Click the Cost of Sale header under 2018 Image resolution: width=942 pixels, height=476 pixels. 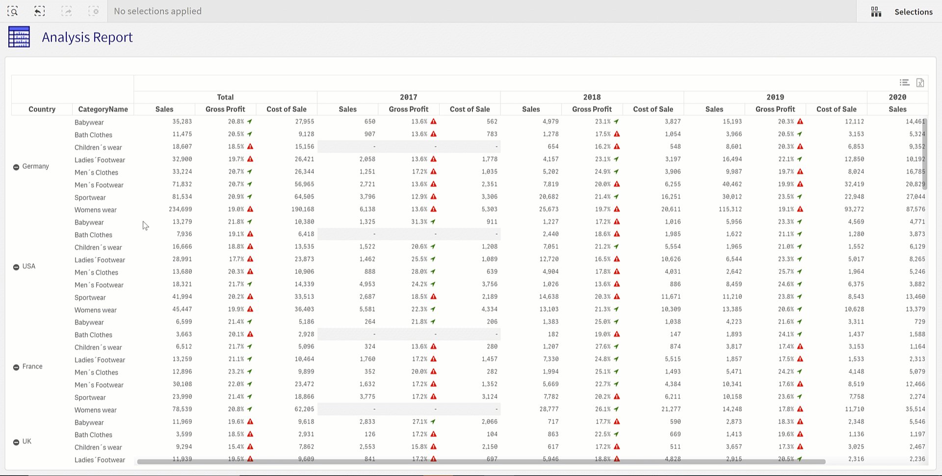(x=653, y=109)
